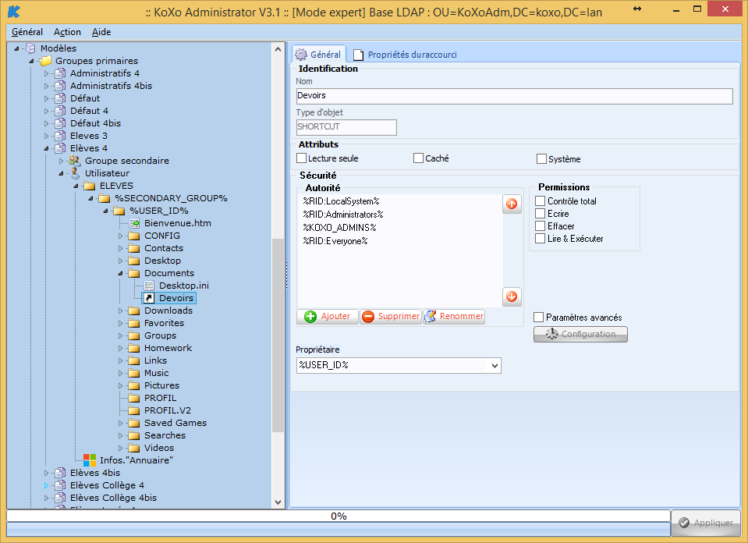Check the Lire & Exécuter permission
The image size is (748, 543).
pos(540,238)
